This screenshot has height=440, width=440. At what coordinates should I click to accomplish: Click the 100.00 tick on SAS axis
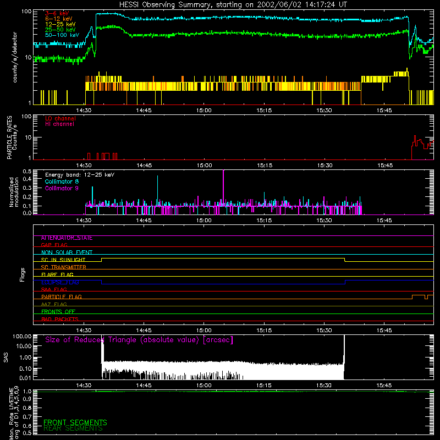coord(22,336)
